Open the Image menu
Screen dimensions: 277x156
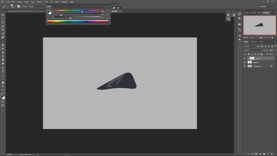pyautogui.click(x=19, y=2)
